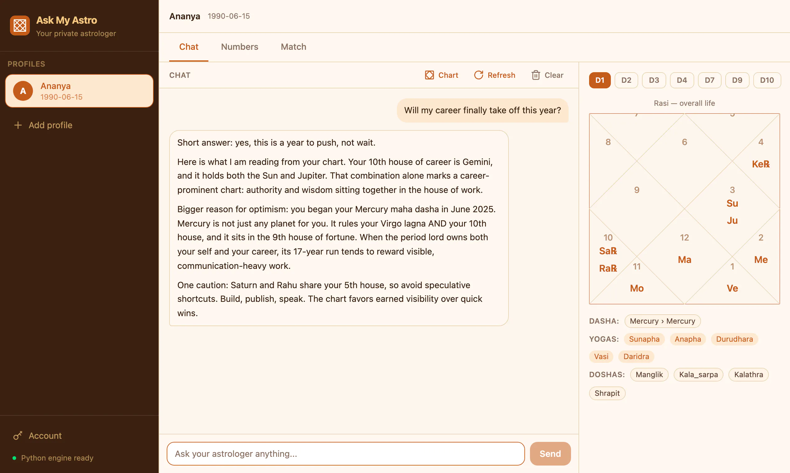Click the 1990-06-15 date in the header
Image resolution: width=790 pixels, height=473 pixels.
[x=229, y=16]
